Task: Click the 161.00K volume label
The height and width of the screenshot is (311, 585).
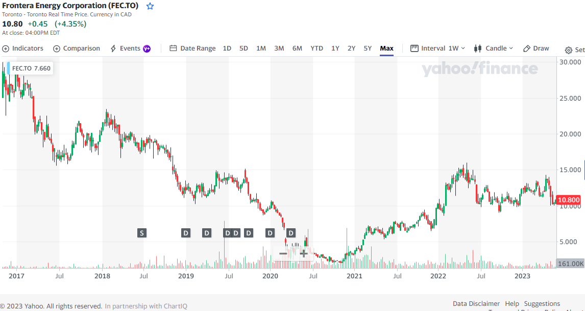Action: coord(570,264)
